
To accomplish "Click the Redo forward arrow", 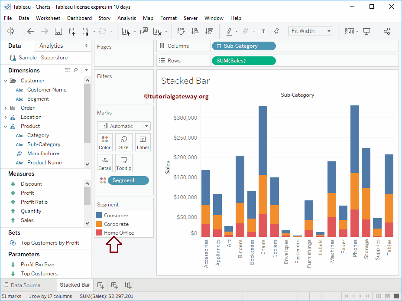I will 44,31.
